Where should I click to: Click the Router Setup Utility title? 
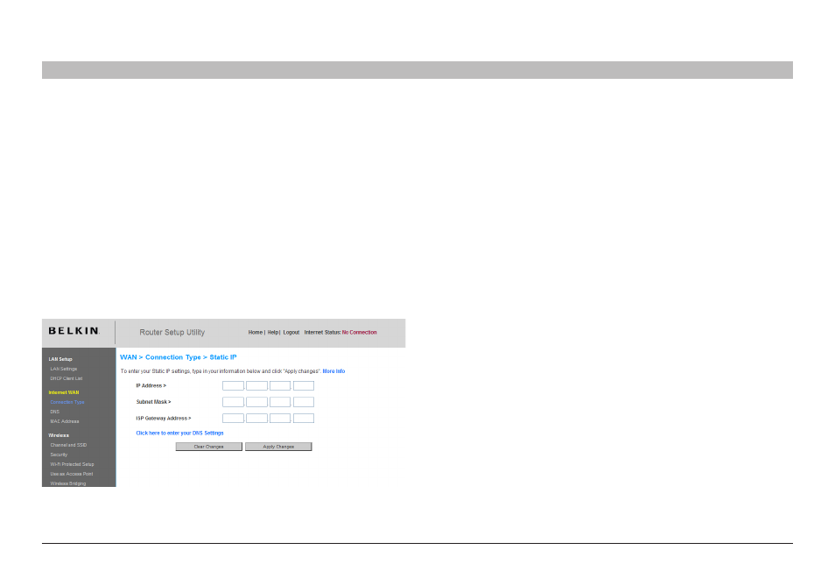point(172,333)
